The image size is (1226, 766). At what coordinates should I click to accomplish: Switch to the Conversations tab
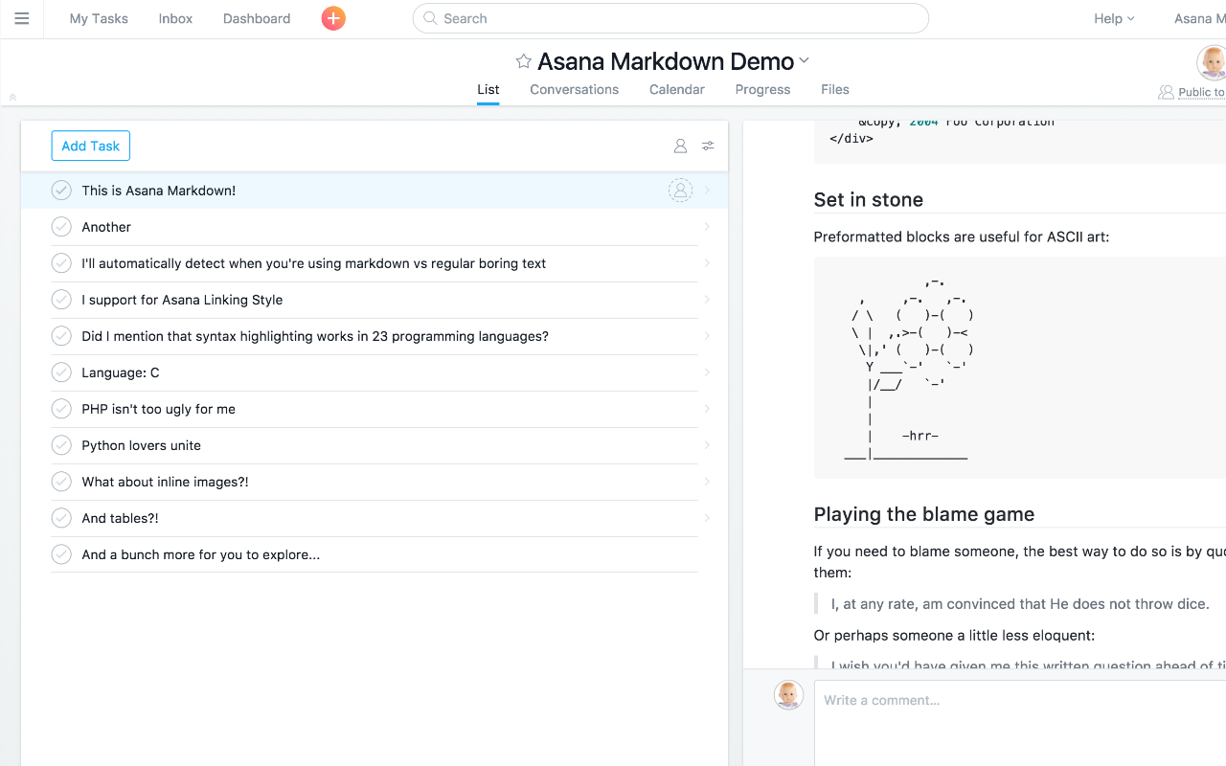click(x=574, y=89)
